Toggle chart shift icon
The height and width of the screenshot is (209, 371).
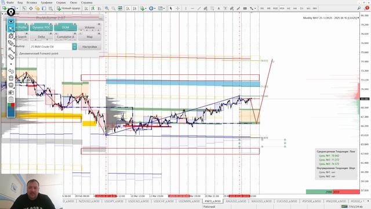click(x=134, y=8)
